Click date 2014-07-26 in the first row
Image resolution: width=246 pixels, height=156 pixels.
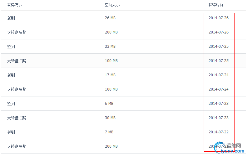(219, 18)
